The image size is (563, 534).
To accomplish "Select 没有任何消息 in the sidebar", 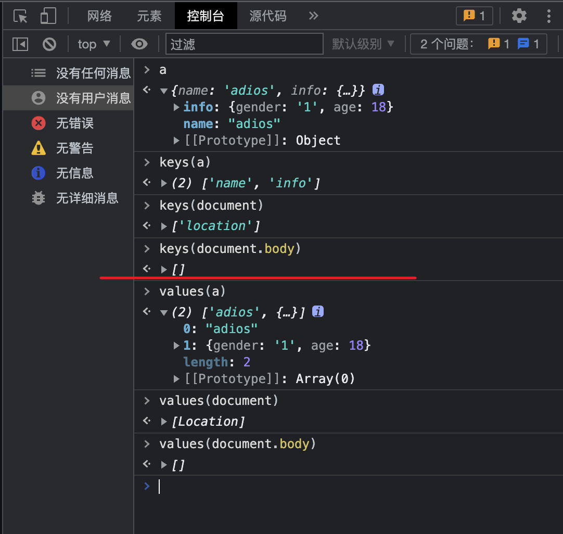I will click(x=68, y=73).
